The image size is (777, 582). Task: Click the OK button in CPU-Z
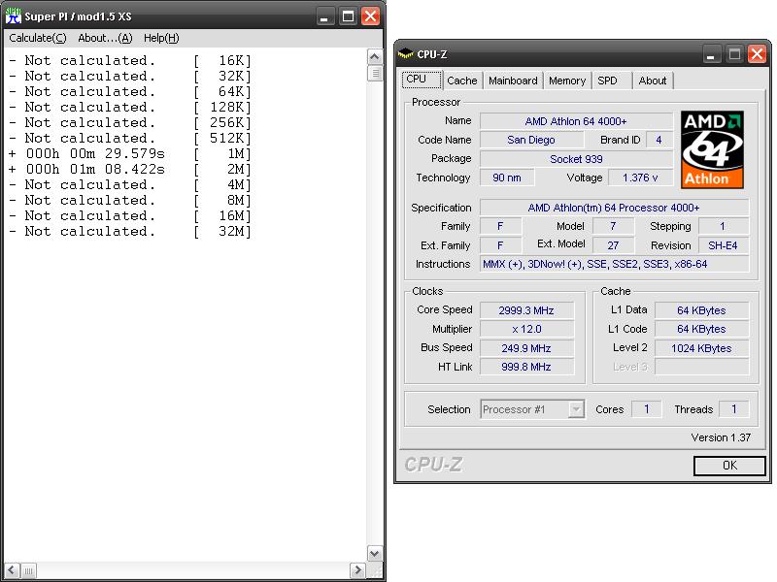point(729,466)
